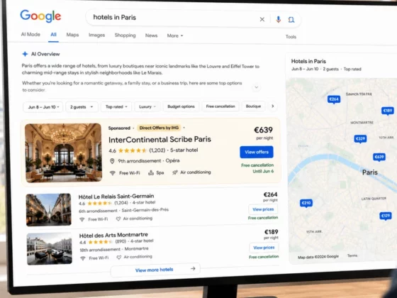
Task: Select the €210 map price pin
Action: click(306, 203)
